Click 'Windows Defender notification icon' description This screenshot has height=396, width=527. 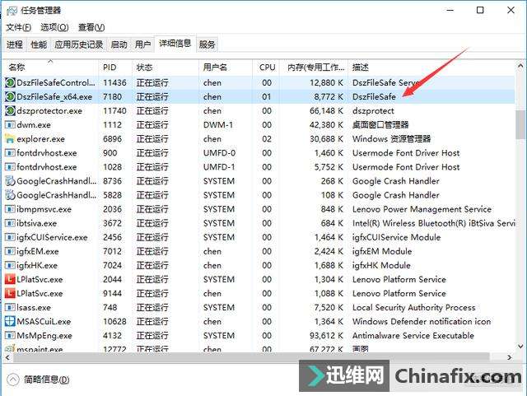pyautogui.click(x=422, y=321)
